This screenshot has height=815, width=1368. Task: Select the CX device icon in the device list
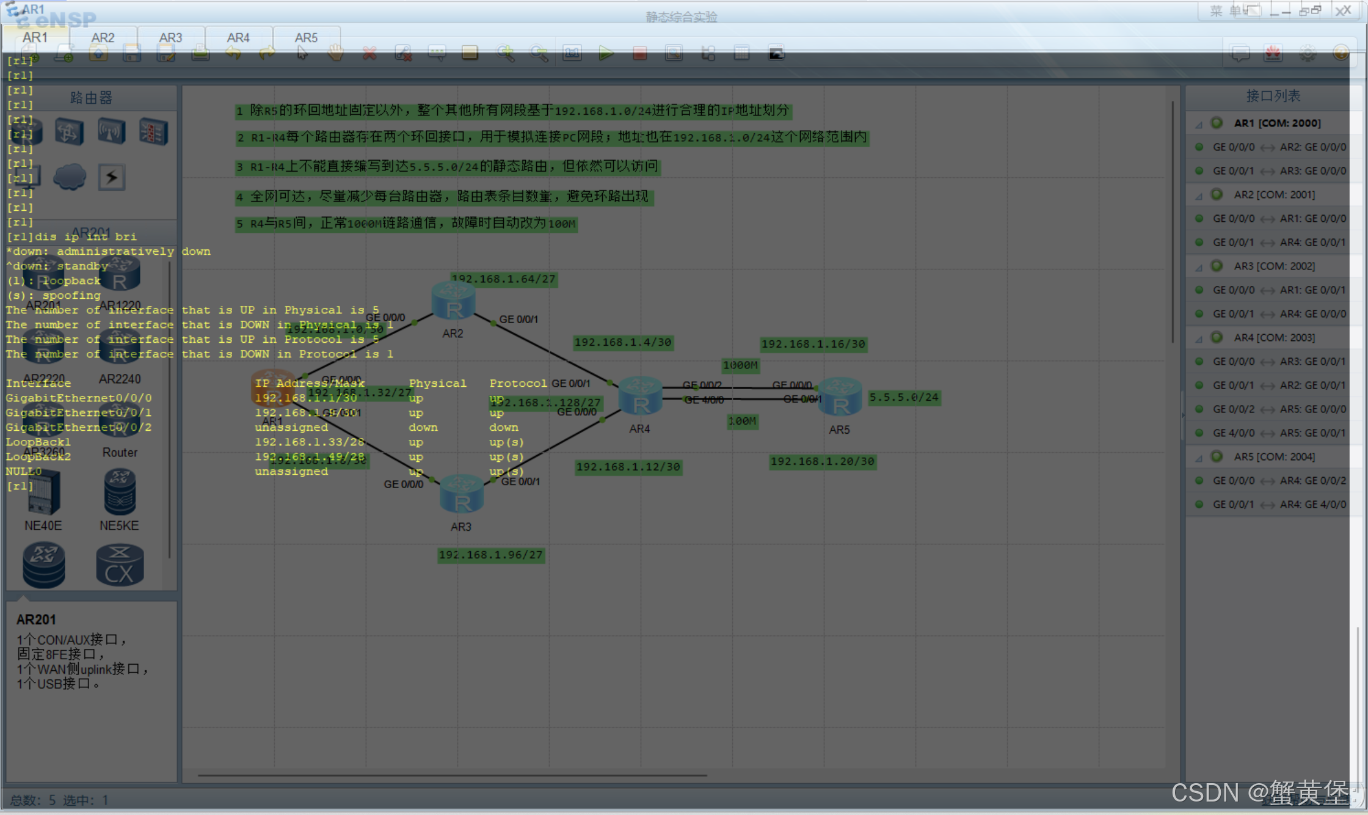(120, 565)
